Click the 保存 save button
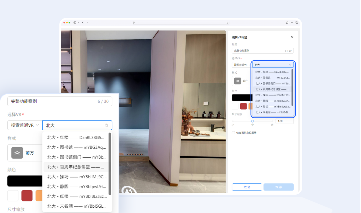The width and height of the screenshot is (361, 213). click(x=278, y=187)
